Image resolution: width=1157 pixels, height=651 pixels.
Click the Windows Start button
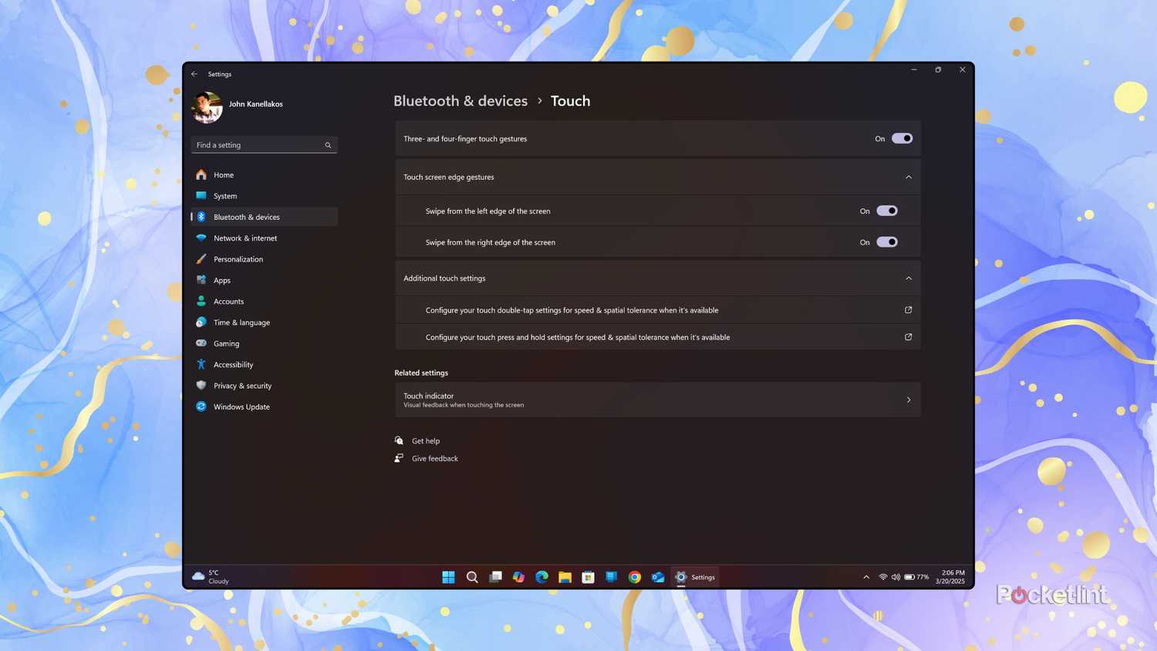pos(448,577)
